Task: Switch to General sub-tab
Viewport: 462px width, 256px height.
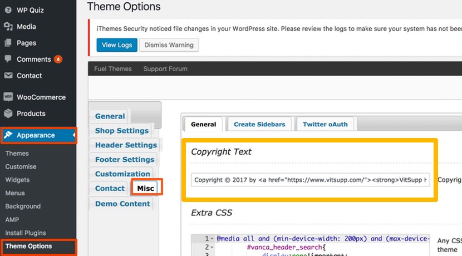Action: click(x=204, y=124)
